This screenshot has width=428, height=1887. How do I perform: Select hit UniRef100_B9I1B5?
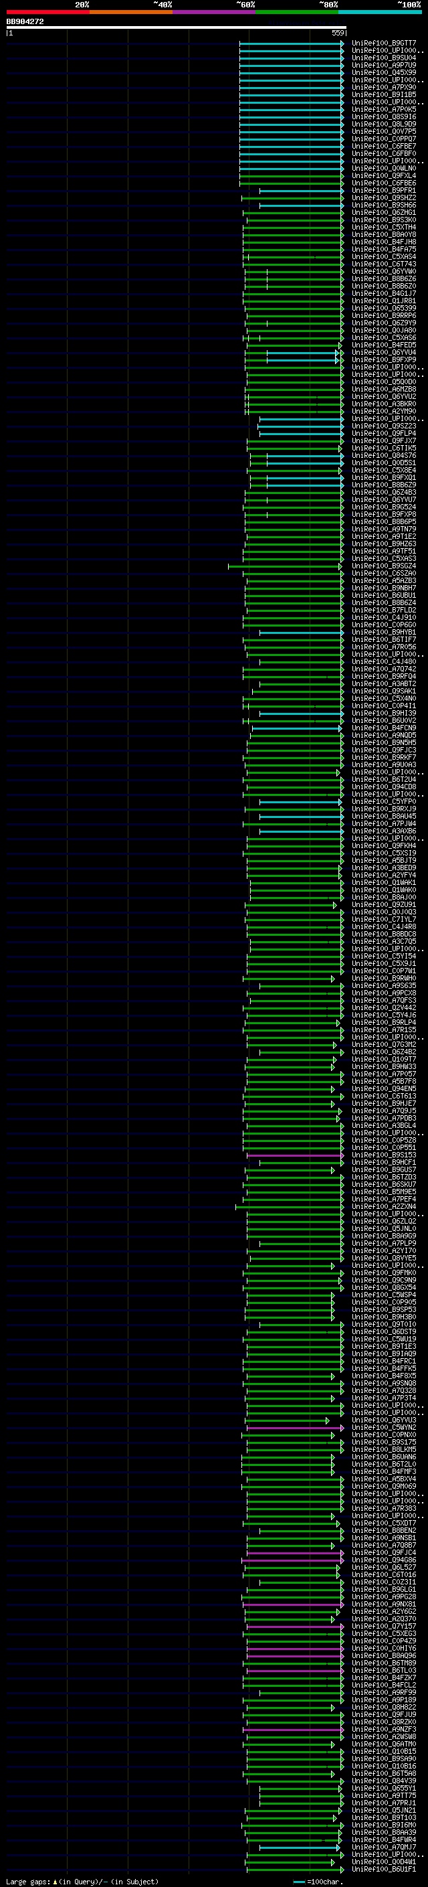tap(383, 94)
